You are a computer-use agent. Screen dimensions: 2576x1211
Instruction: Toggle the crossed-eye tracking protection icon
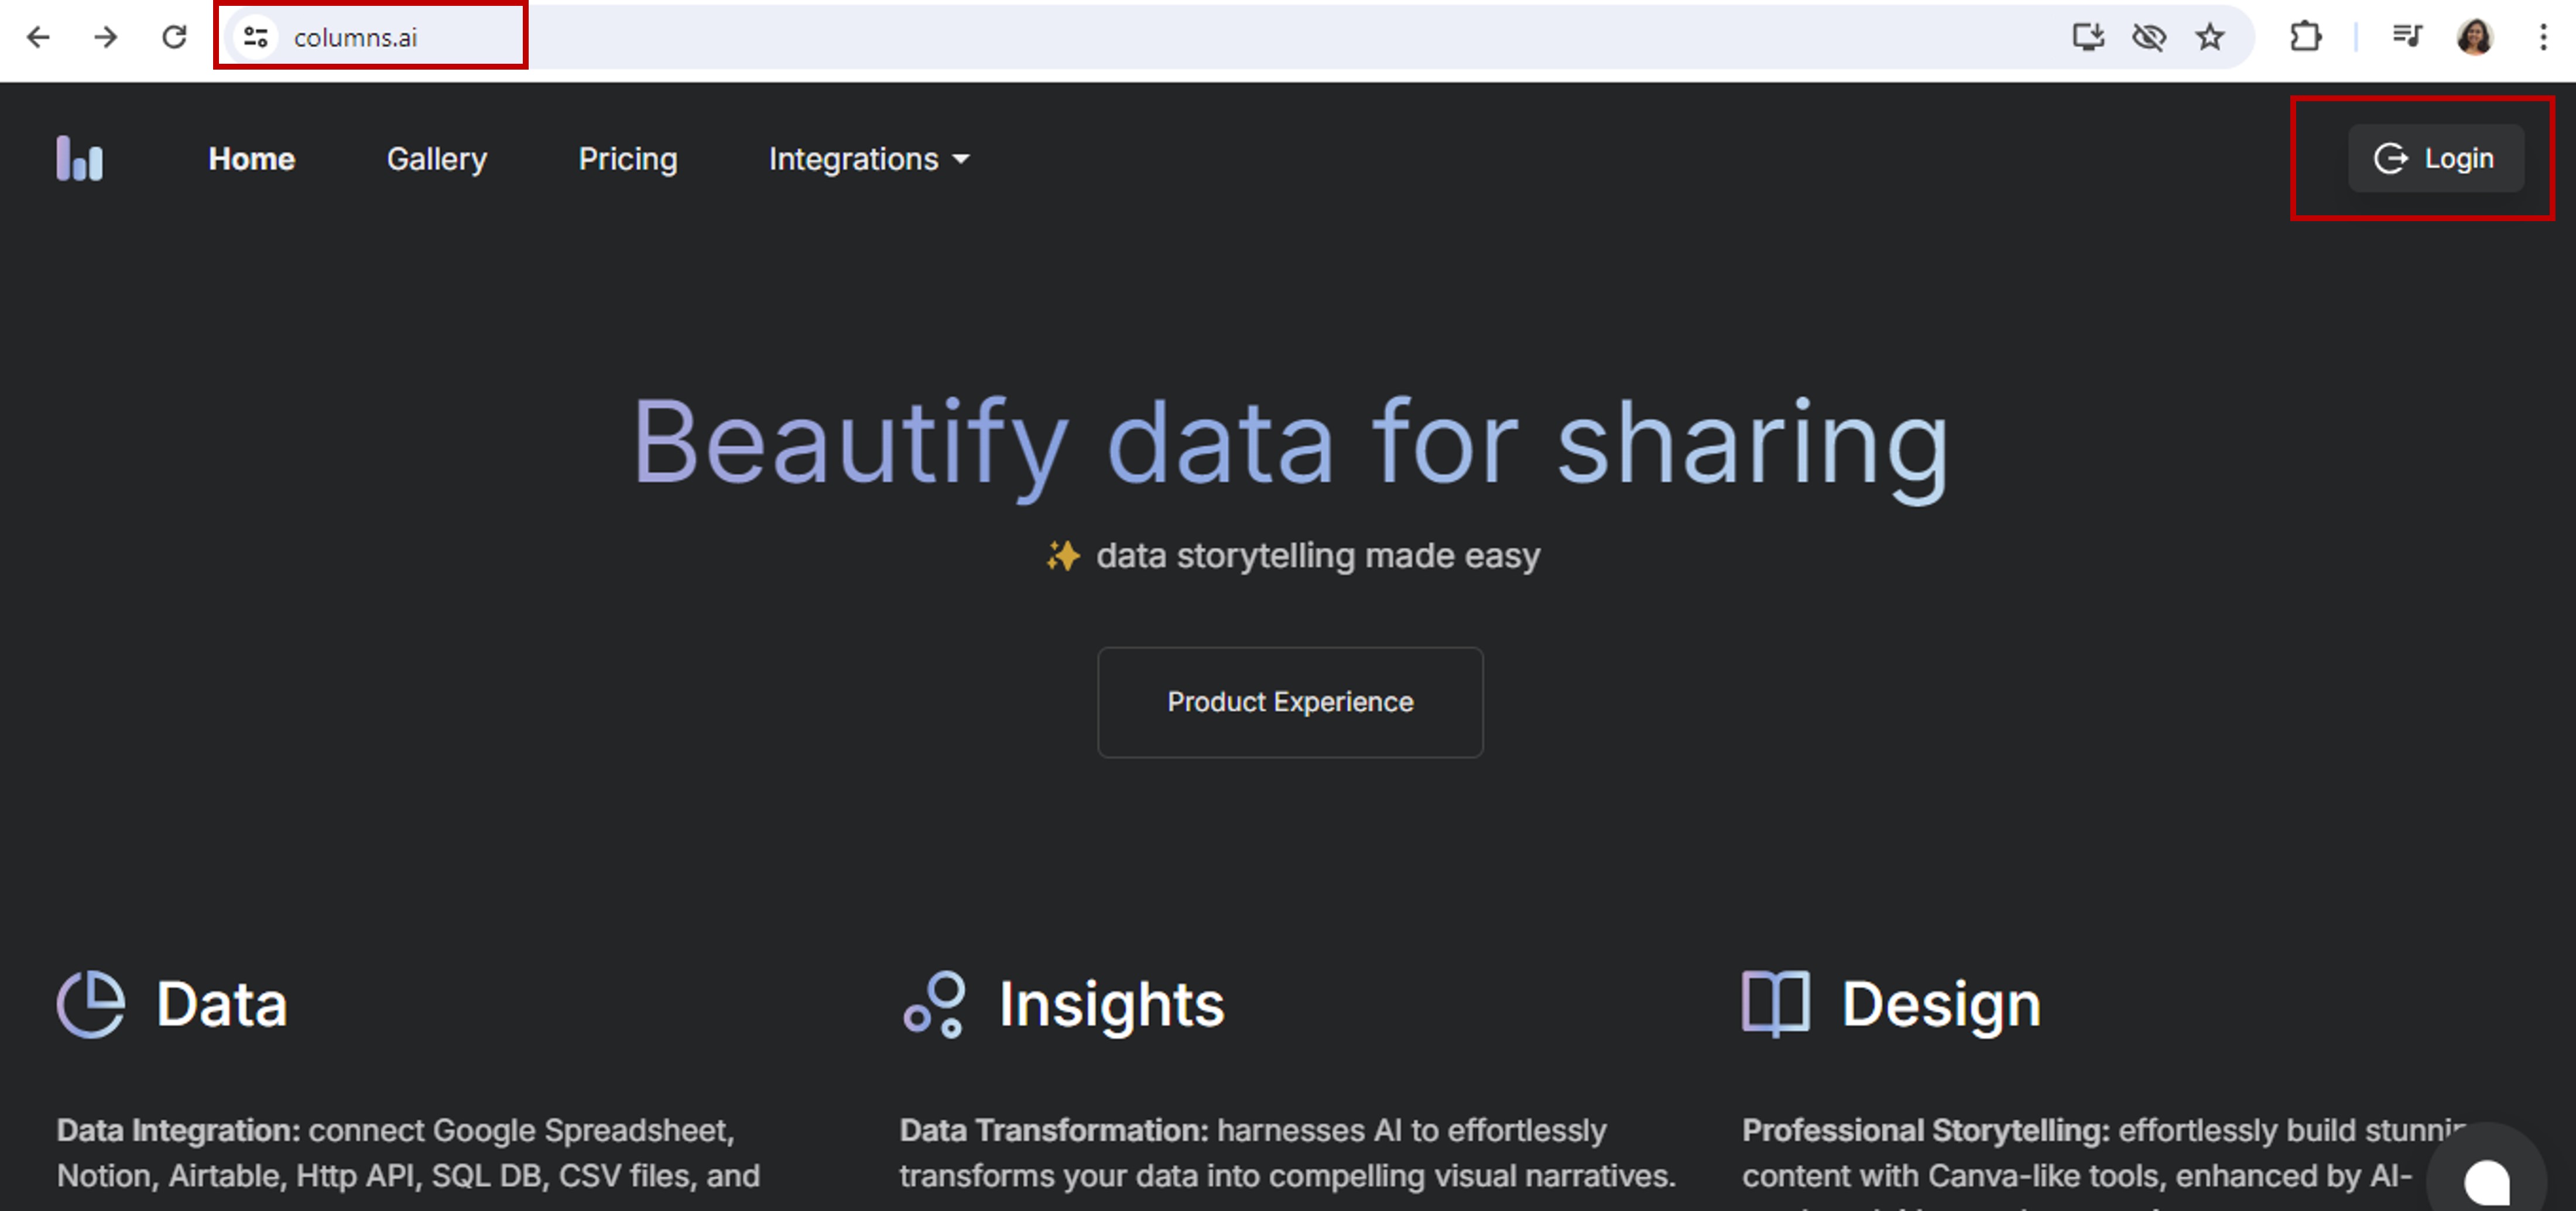click(x=2148, y=37)
